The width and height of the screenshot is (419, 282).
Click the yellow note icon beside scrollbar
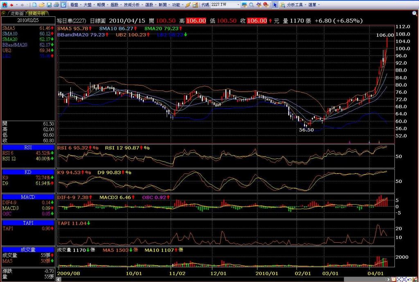tap(394, 280)
